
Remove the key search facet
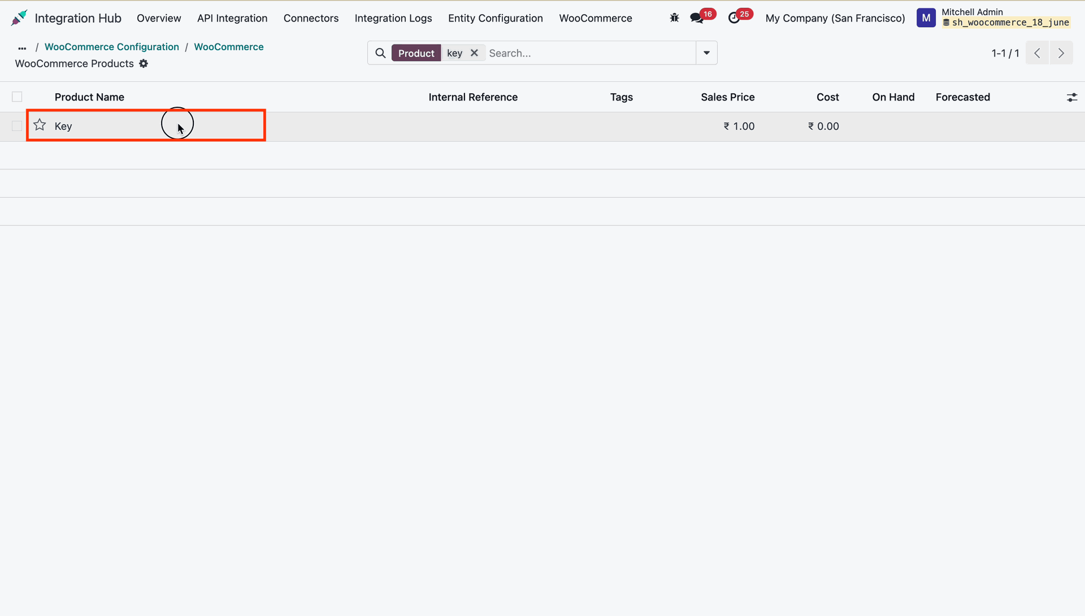(474, 53)
